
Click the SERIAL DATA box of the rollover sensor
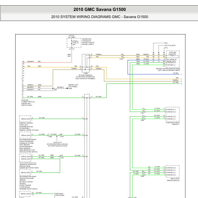(x=25, y=173)
